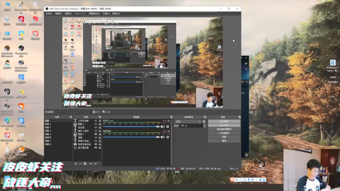Click the 300 ms duration input field
The width and height of the screenshot is (340, 191).
tap(191, 126)
